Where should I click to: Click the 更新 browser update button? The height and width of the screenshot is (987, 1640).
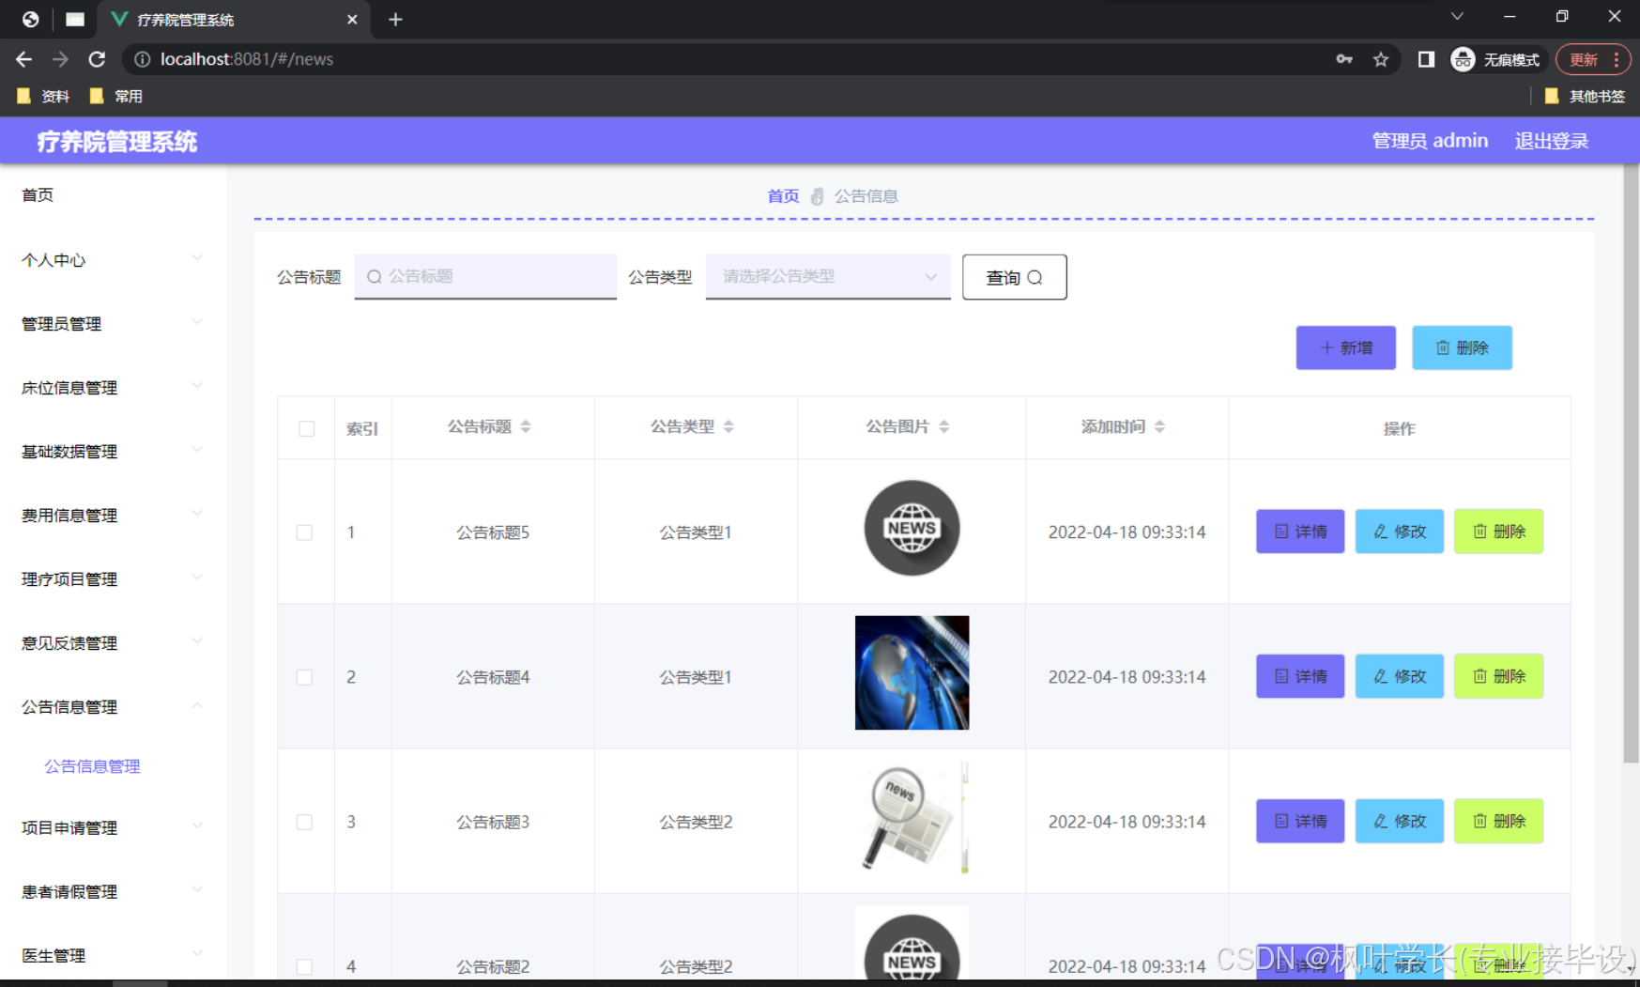[x=1592, y=59]
